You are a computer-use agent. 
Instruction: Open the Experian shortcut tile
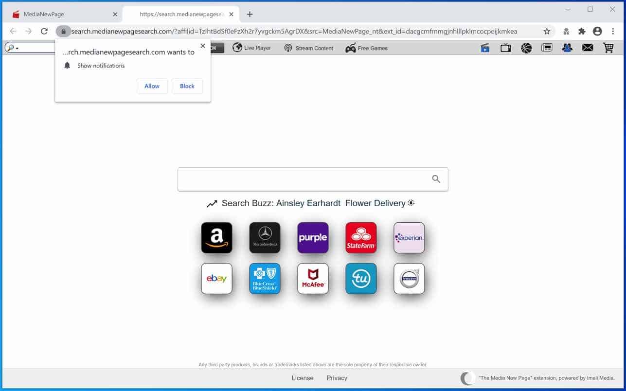409,238
